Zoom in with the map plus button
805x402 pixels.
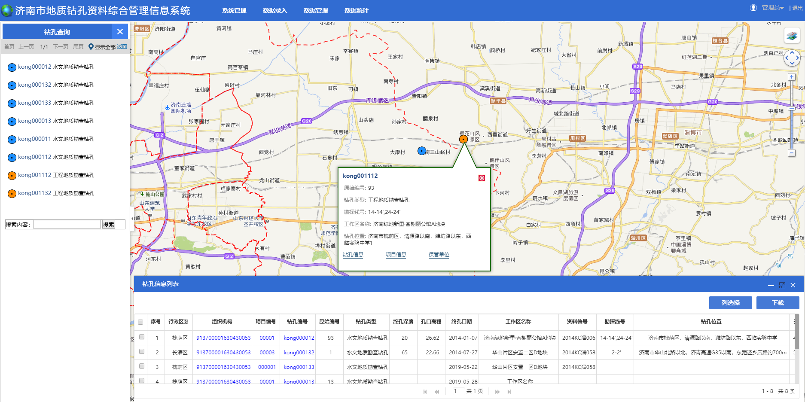tap(792, 77)
